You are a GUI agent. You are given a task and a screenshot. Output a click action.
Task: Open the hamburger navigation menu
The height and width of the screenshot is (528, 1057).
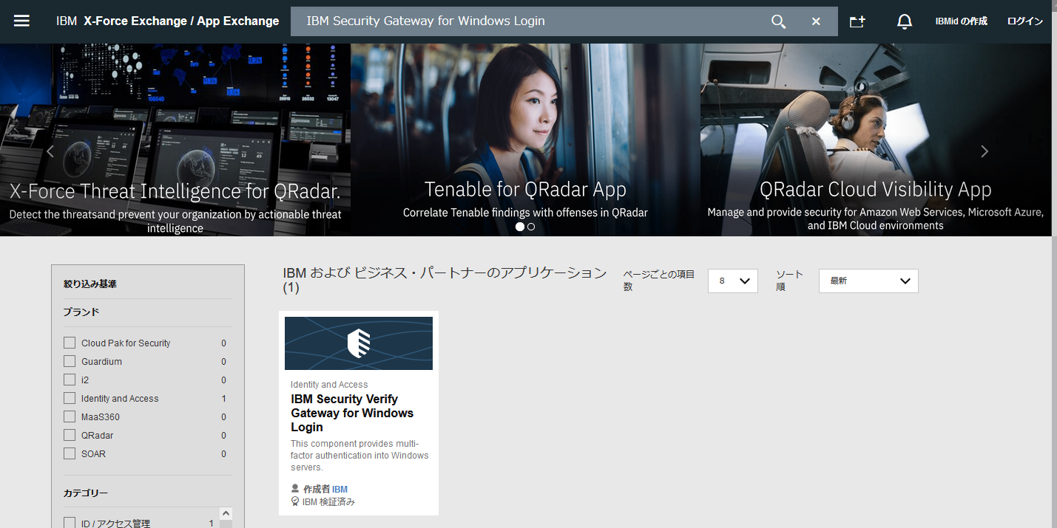coord(21,21)
